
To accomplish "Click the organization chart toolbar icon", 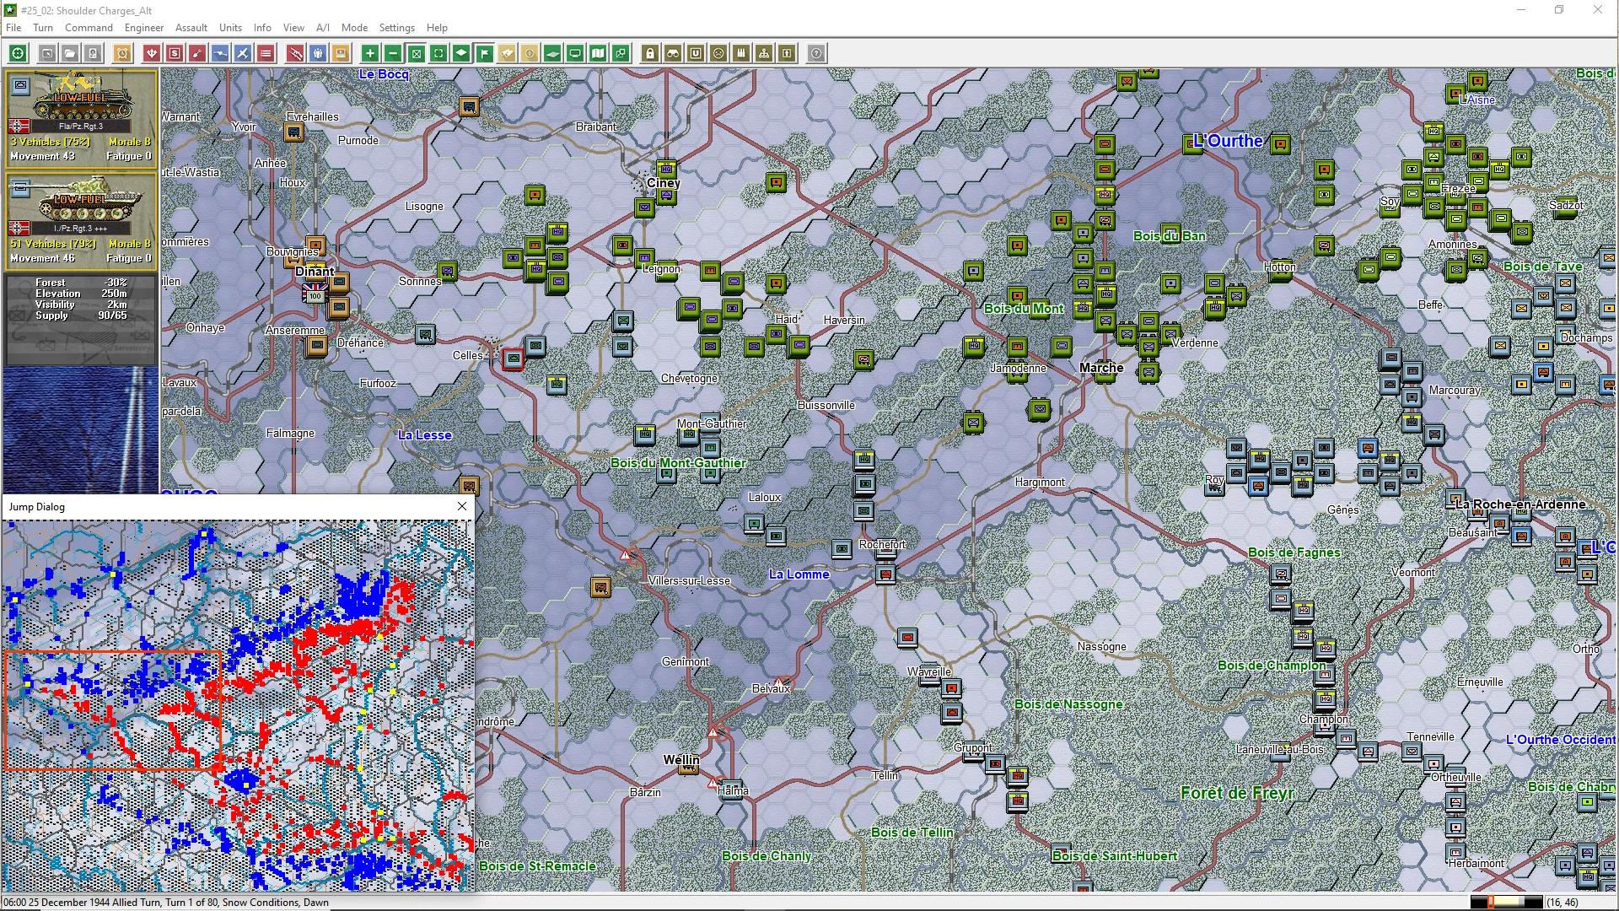I will click(x=764, y=53).
